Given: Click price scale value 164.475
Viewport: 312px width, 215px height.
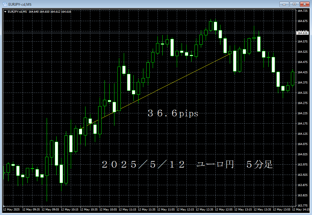Looking at the screenshot, I should coord(302,62).
